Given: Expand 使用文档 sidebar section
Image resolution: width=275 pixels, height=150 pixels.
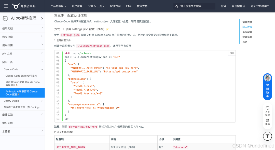Looking at the screenshot, I should [x=22, y=29].
